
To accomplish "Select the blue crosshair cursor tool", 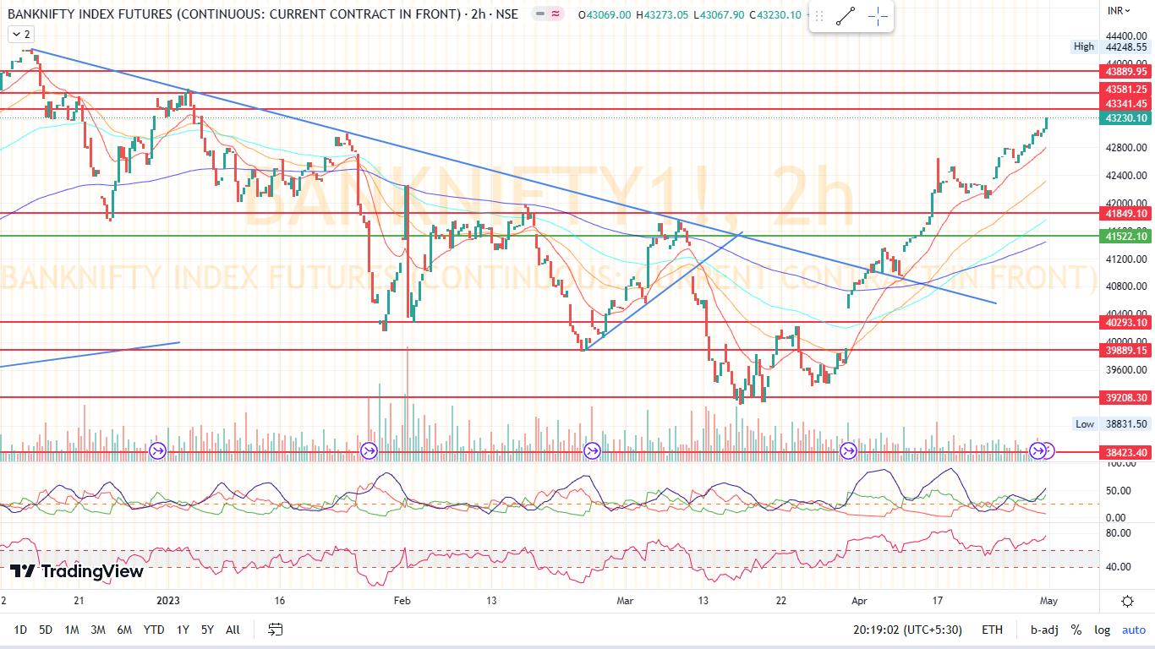I will pos(878,16).
